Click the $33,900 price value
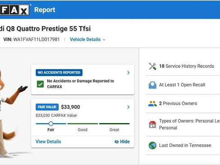Image resolution: width=220 pixels, height=165 pixels. 70,107
